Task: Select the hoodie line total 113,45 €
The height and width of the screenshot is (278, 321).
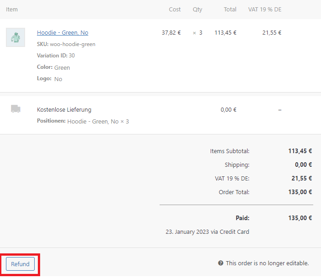Action: [x=225, y=33]
